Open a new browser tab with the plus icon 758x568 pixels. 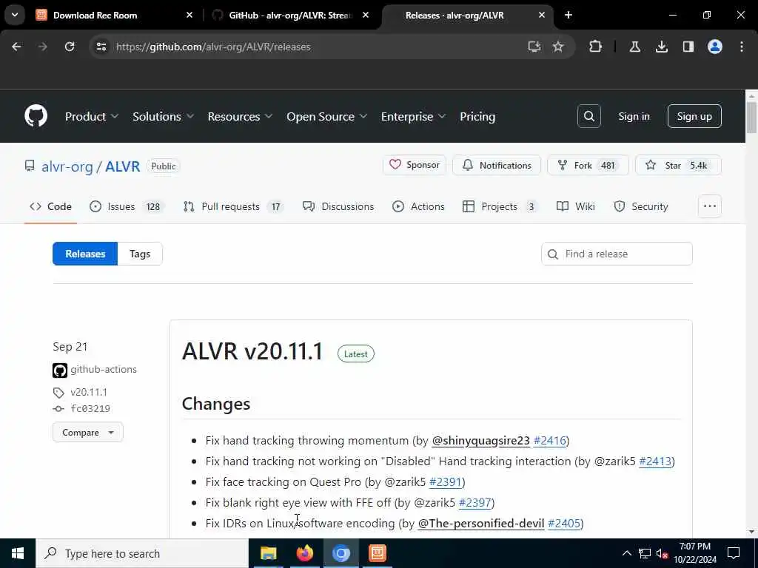[568, 15]
